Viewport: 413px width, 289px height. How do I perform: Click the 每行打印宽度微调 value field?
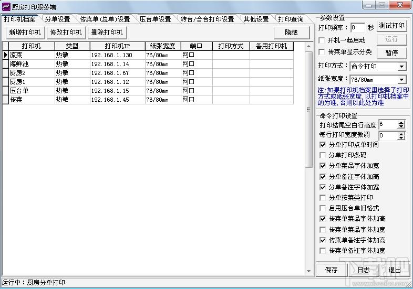pyautogui.click(x=388, y=136)
